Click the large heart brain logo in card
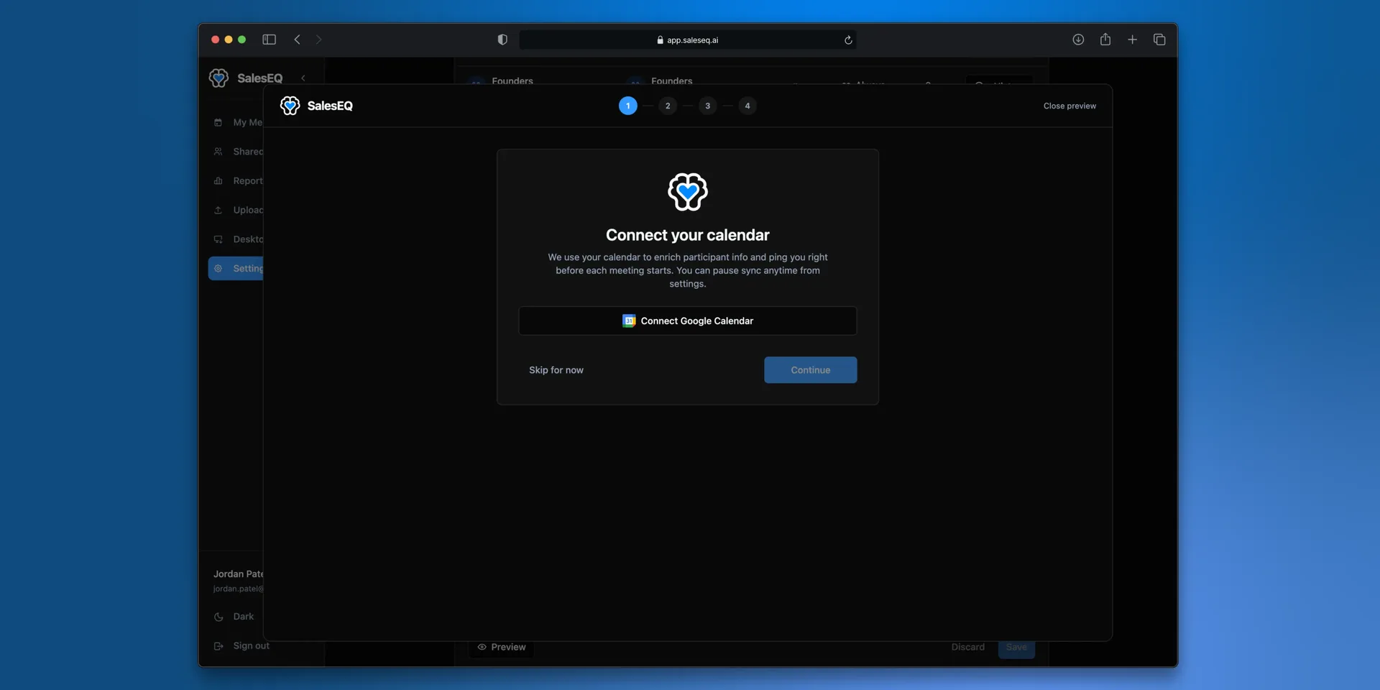This screenshot has width=1380, height=690. tap(688, 192)
